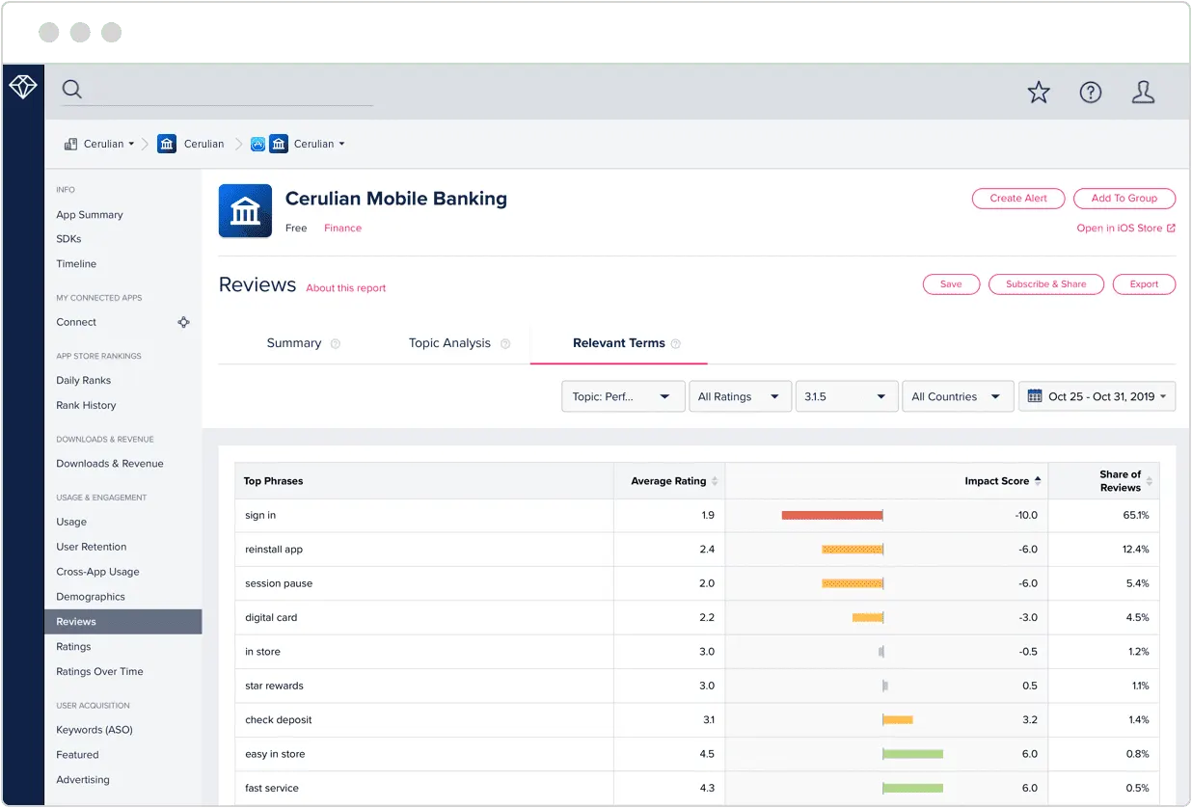Open Advertising in sidebar
This screenshot has width=1192, height=808.
(83, 780)
